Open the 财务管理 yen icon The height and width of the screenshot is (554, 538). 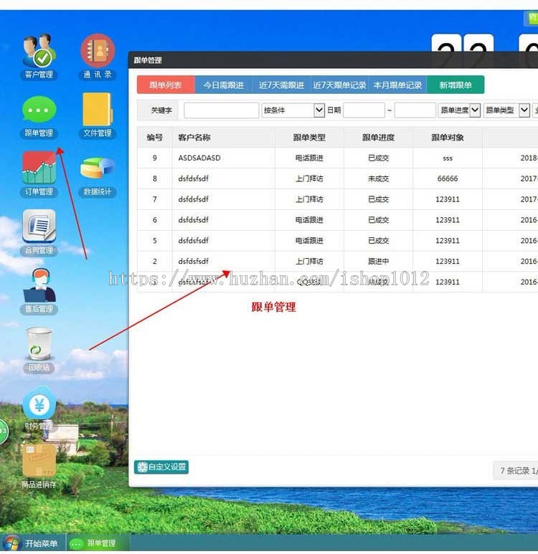point(39,409)
